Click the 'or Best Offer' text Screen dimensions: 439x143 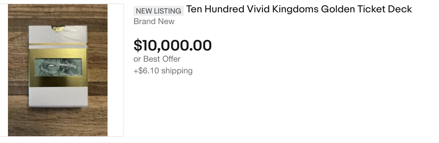[157, 59]
